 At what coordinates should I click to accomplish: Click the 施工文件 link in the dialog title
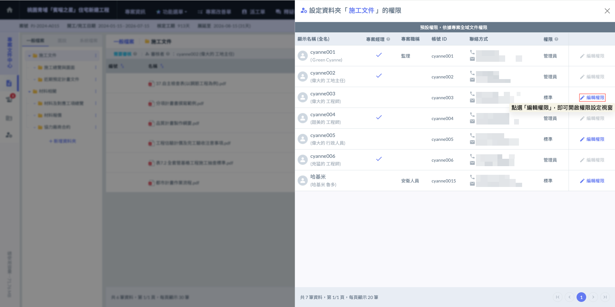[x=361, y=11]
